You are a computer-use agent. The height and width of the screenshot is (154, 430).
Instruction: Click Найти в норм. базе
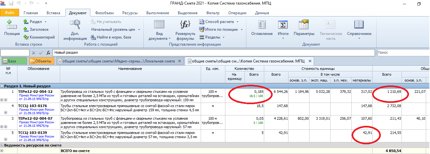pyautogui.click(x=111, y=37)
